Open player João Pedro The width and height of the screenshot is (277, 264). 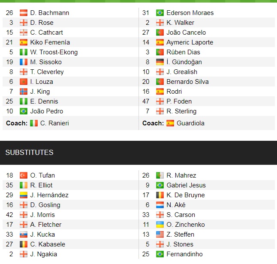tap(47, 111)
